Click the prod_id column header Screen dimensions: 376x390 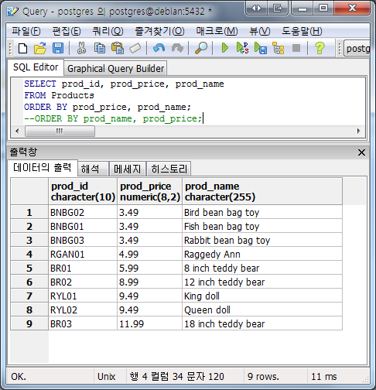83,191
